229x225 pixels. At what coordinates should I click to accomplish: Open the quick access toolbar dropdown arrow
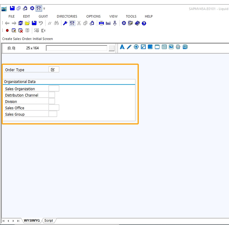(44, 9)
